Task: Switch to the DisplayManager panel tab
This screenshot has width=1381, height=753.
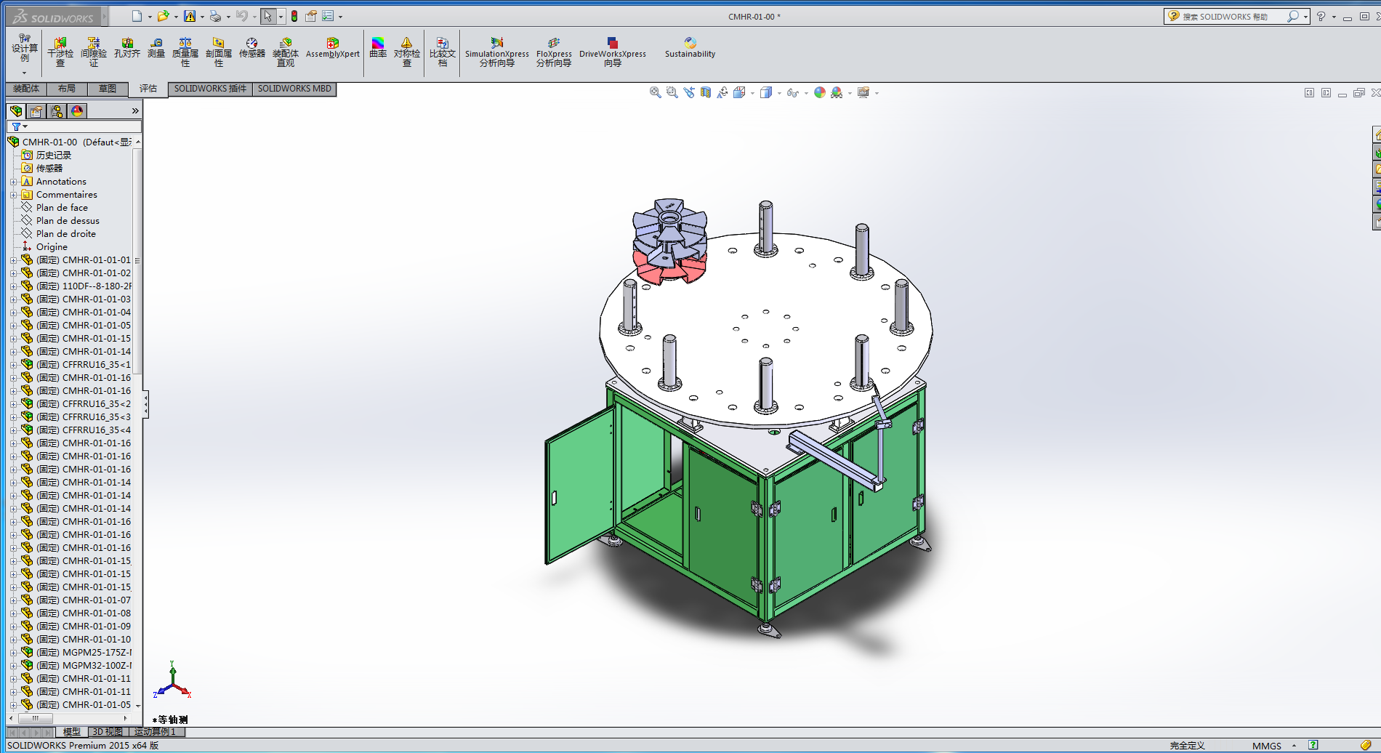Action: [x=77, y=111]
